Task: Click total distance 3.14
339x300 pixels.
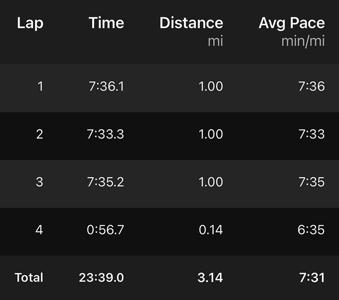Action: point(209,277)
